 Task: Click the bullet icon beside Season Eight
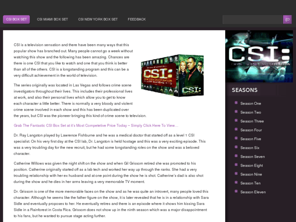tap(236, 165)
